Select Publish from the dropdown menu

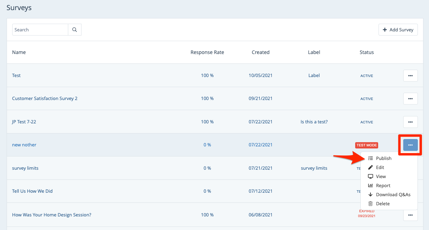tap(383, 158)
